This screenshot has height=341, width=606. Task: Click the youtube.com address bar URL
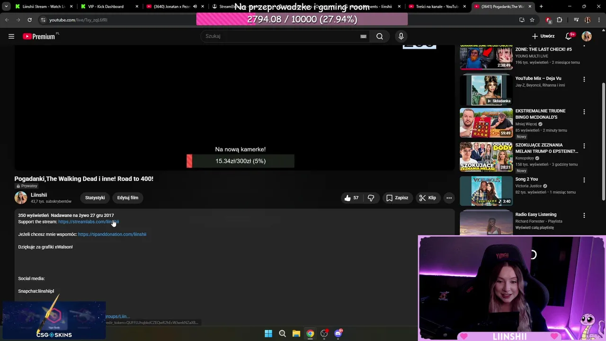click(x=78, y=20)
